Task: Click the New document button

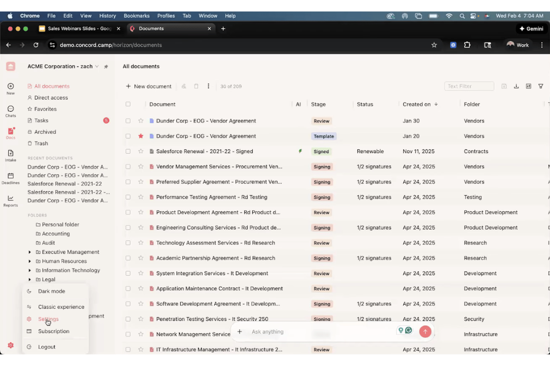Action: tap(149, 86)
